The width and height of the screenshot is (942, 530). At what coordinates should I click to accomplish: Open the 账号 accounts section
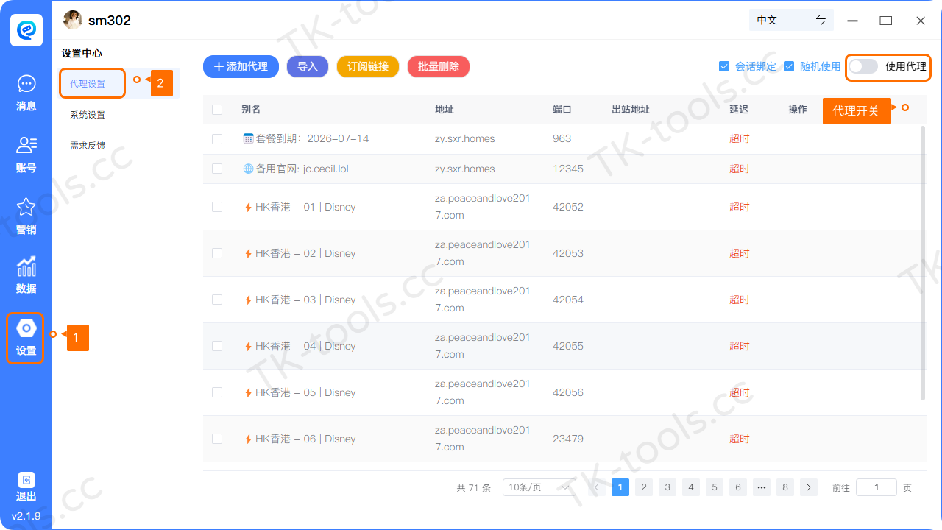coord(26,155)
